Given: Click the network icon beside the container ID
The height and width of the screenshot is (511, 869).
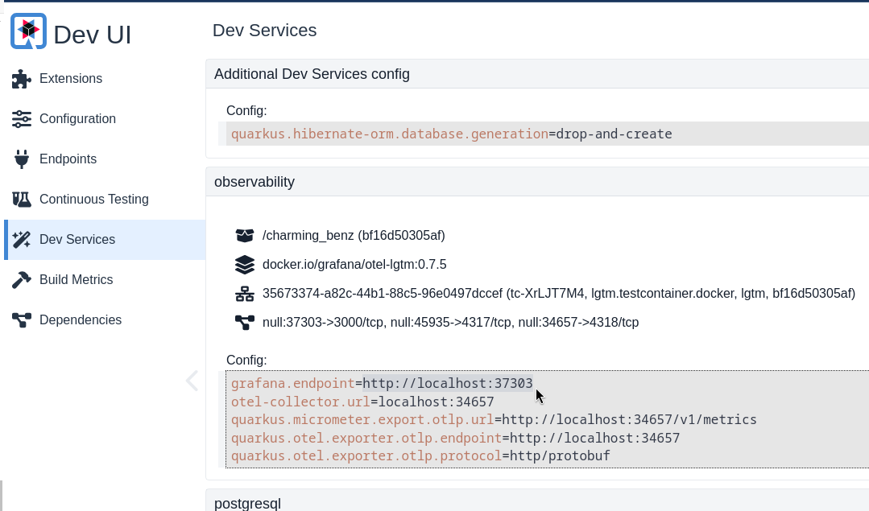Looking at the screenshot, I should pyautogui.click(x=244, y=293).
